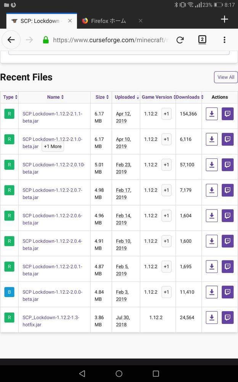
Task: Tap Android home navigation button
Action: 119,374
